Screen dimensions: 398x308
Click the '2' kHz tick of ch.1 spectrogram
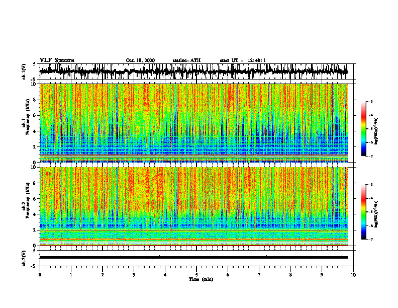click(35, 147)
